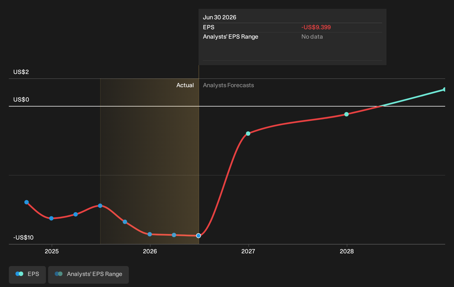Click the No data value in tooltip
454x287 pixels.
[x=312, y=37]
